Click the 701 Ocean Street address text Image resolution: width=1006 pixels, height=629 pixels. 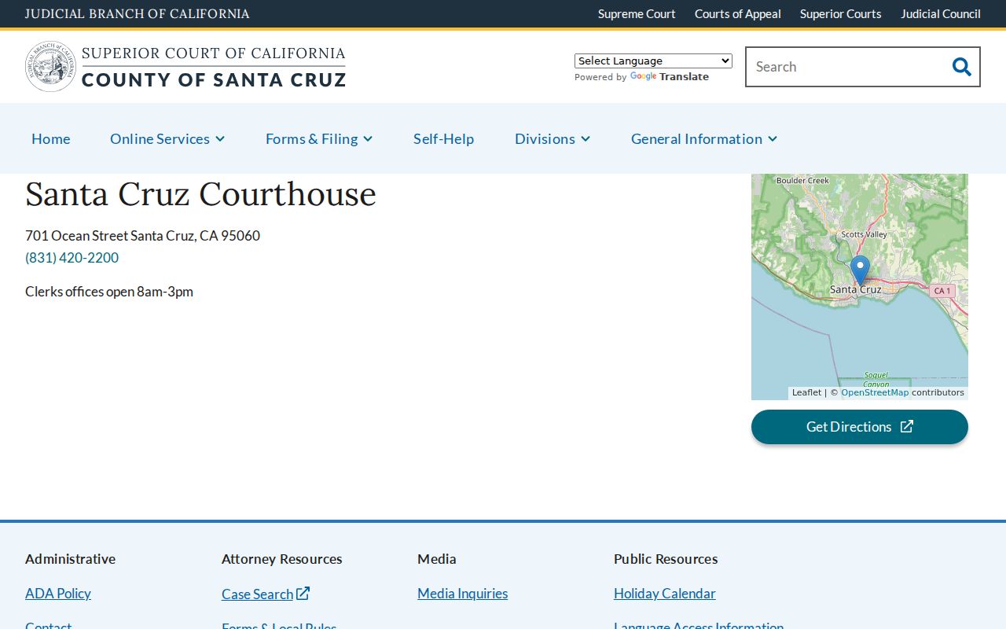[142, 236]
